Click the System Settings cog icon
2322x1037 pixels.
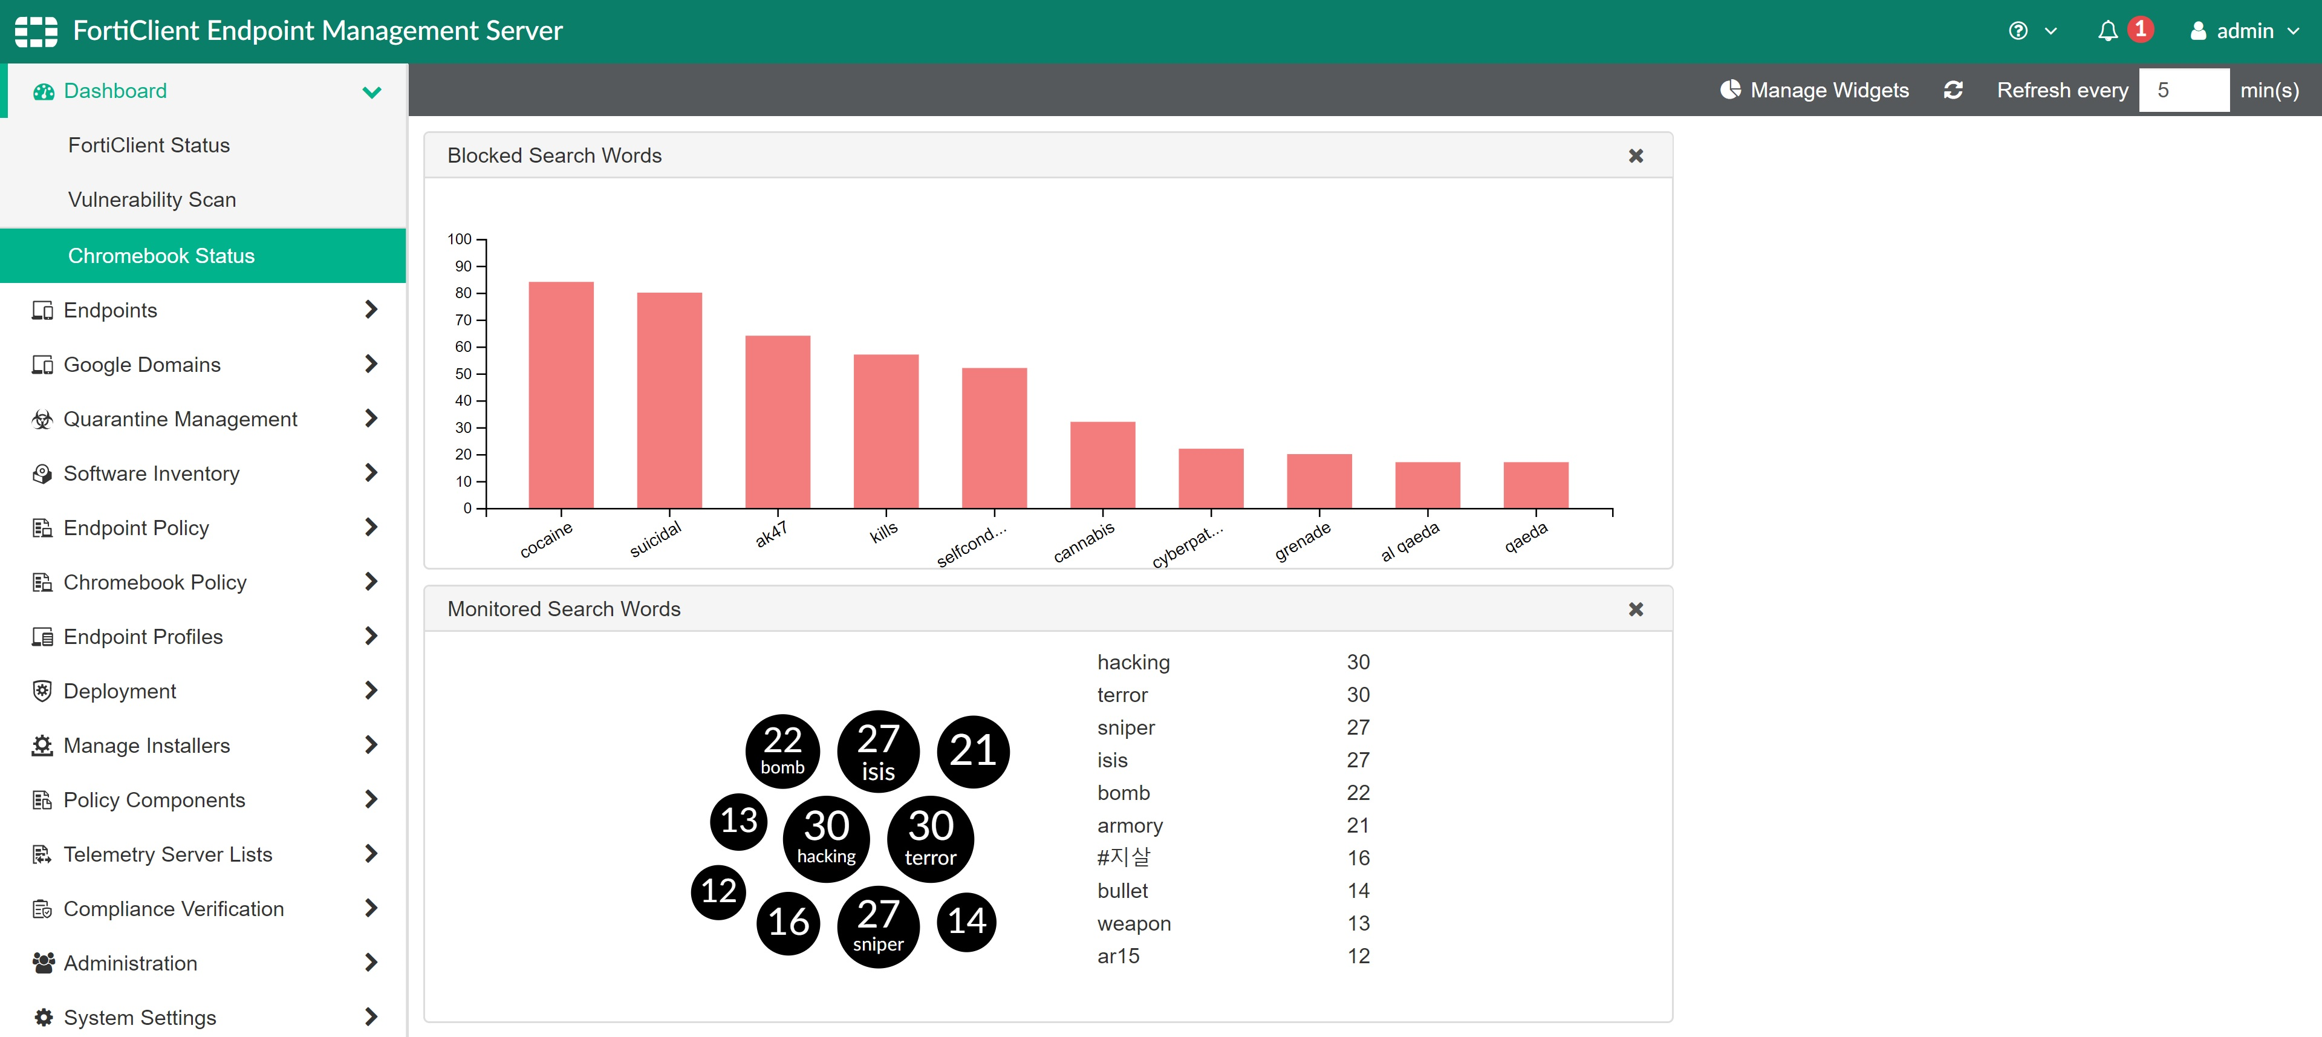[42, 1017]
